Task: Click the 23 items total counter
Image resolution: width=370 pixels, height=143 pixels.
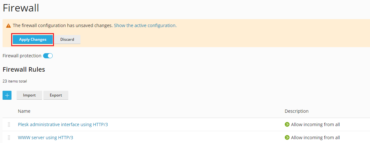Action: pyautogui.click(x=15, y=81)
